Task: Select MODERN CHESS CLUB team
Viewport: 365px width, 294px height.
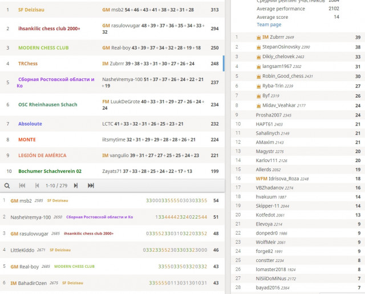Action: tap(43, 48)
